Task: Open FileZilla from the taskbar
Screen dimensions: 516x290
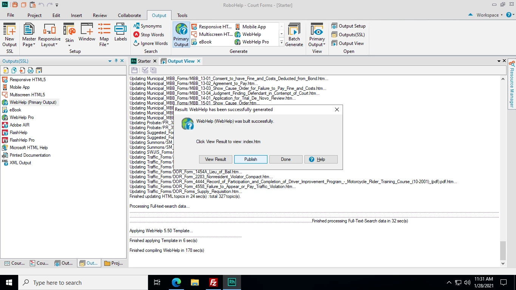Action: (x=213, y=282)
